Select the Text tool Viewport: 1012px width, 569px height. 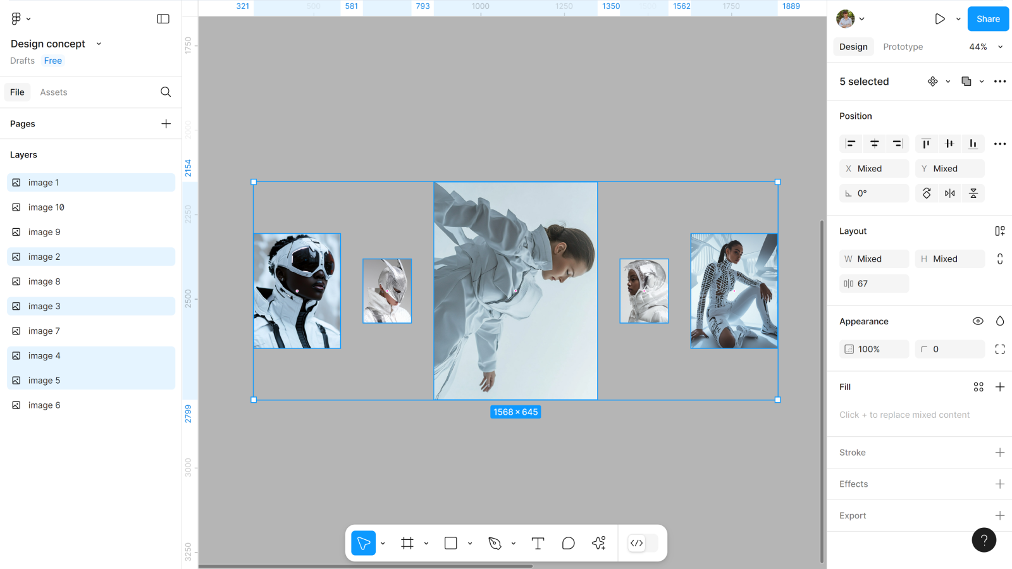[538, 543]
